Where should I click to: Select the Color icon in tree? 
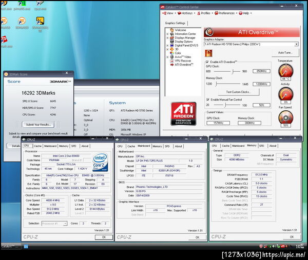point(172,53)
